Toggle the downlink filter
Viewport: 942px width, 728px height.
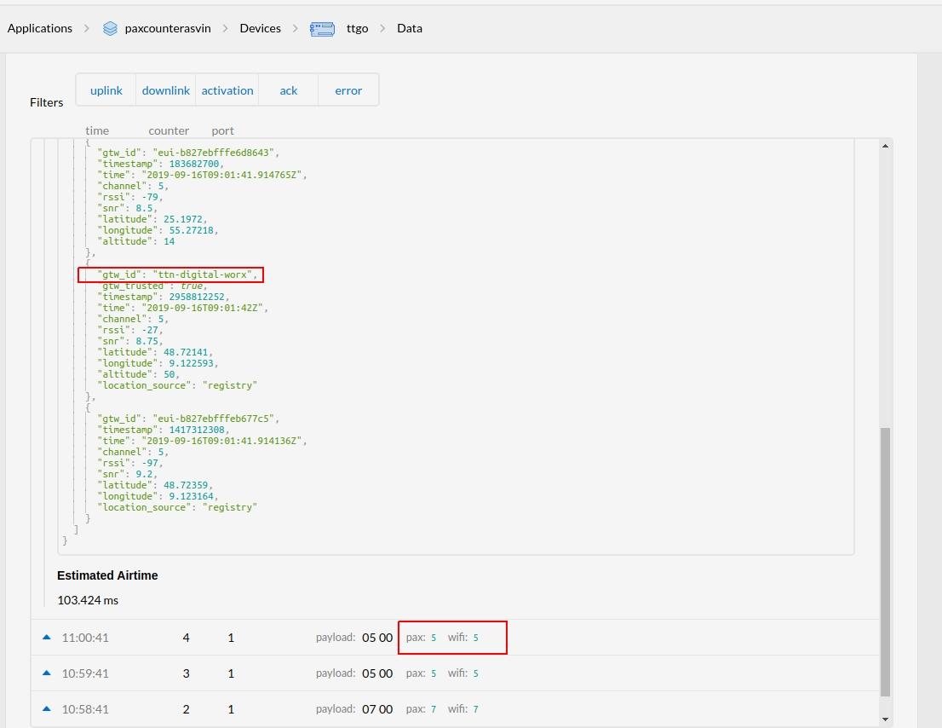tap(166, 90)
